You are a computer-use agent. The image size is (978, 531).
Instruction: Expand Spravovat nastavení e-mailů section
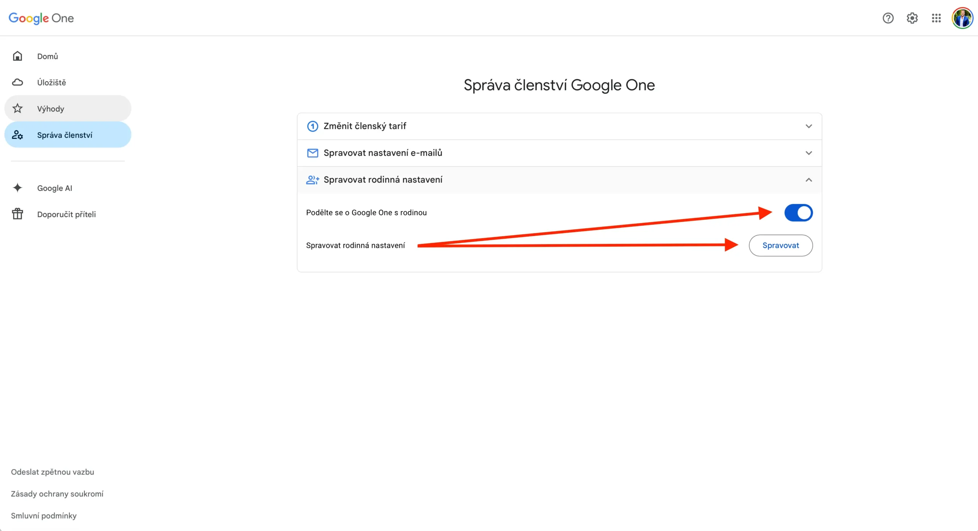(x=809, y=153)
